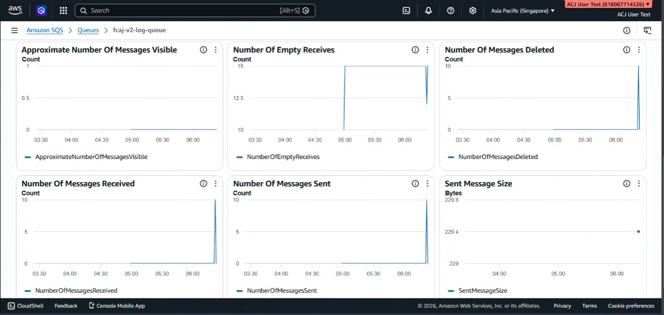Open the services grid menu
664x315 pixels.
(x=63, y=10)
